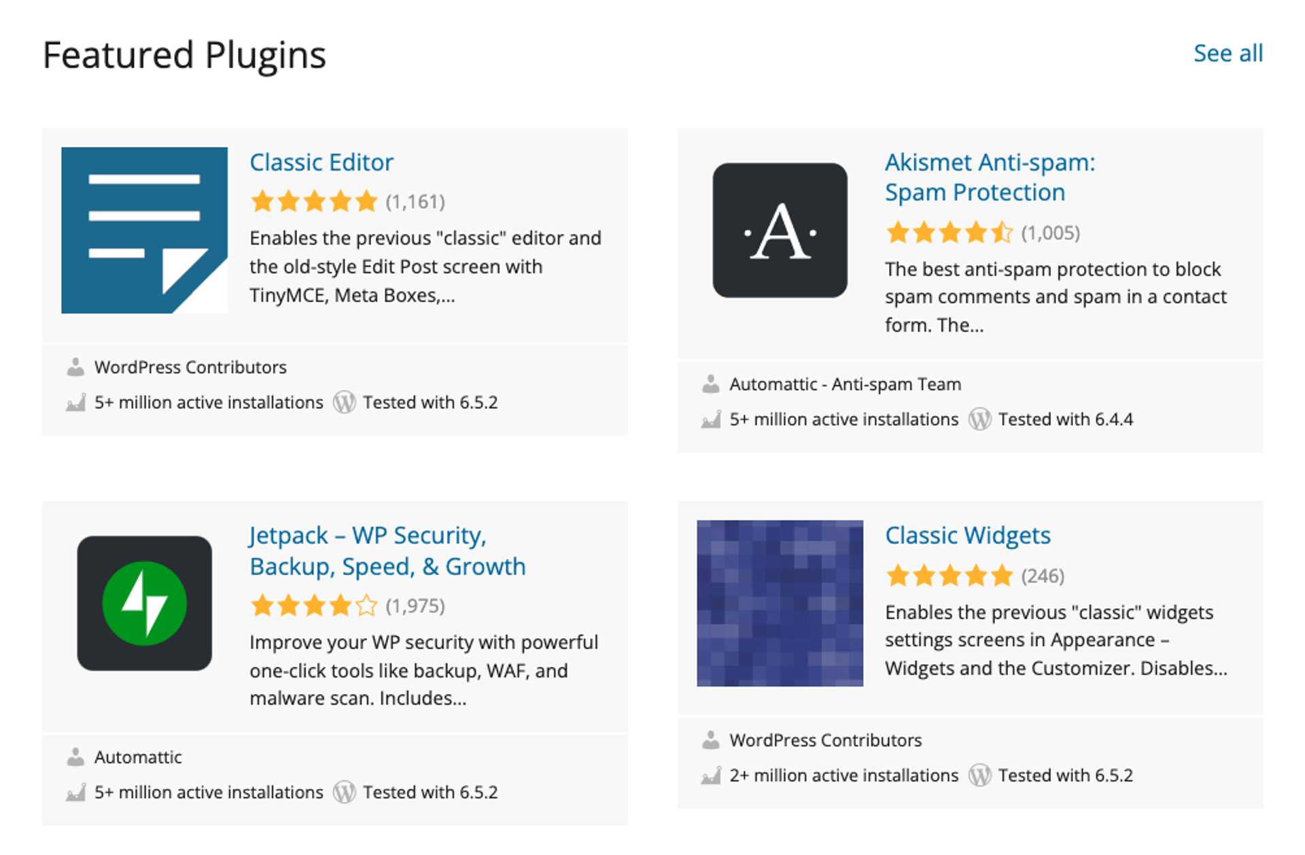Screen dimensions: 1305x855
Task: Click the person icon beside 'Automattic - Anti-spam Team'
Action: coord(710,384)
